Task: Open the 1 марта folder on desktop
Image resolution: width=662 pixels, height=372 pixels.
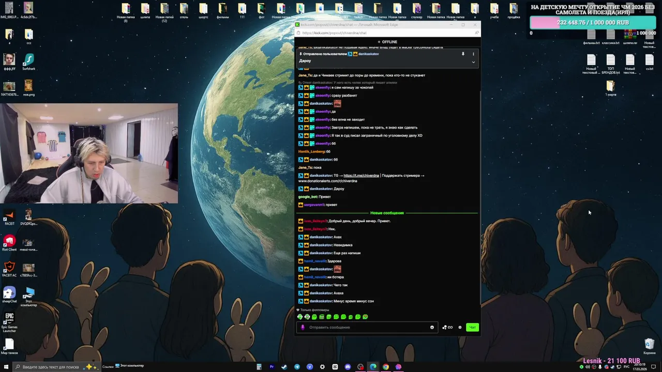Action: click(x=611, y=88)
